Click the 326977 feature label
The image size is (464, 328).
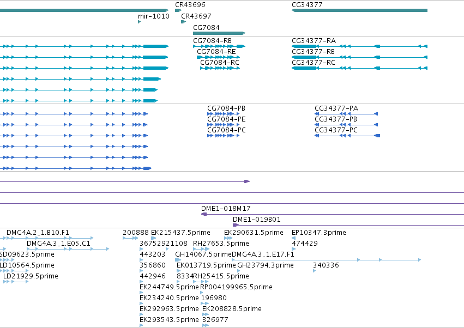pos(215,320)
